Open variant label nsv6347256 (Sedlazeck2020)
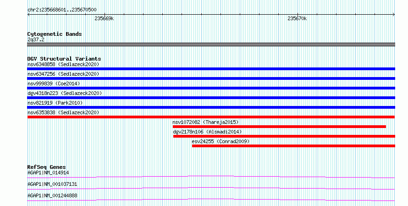This screenshot has width=408, height=206. (x=63, y=74)
